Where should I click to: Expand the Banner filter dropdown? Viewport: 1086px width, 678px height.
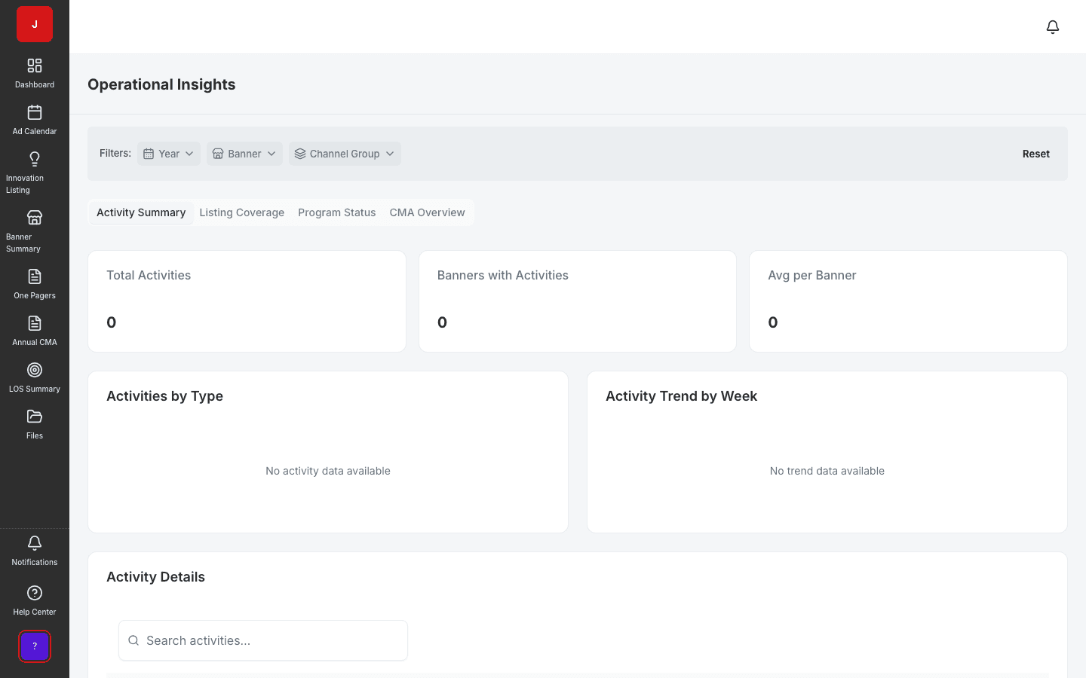click(x=244, y=154)
